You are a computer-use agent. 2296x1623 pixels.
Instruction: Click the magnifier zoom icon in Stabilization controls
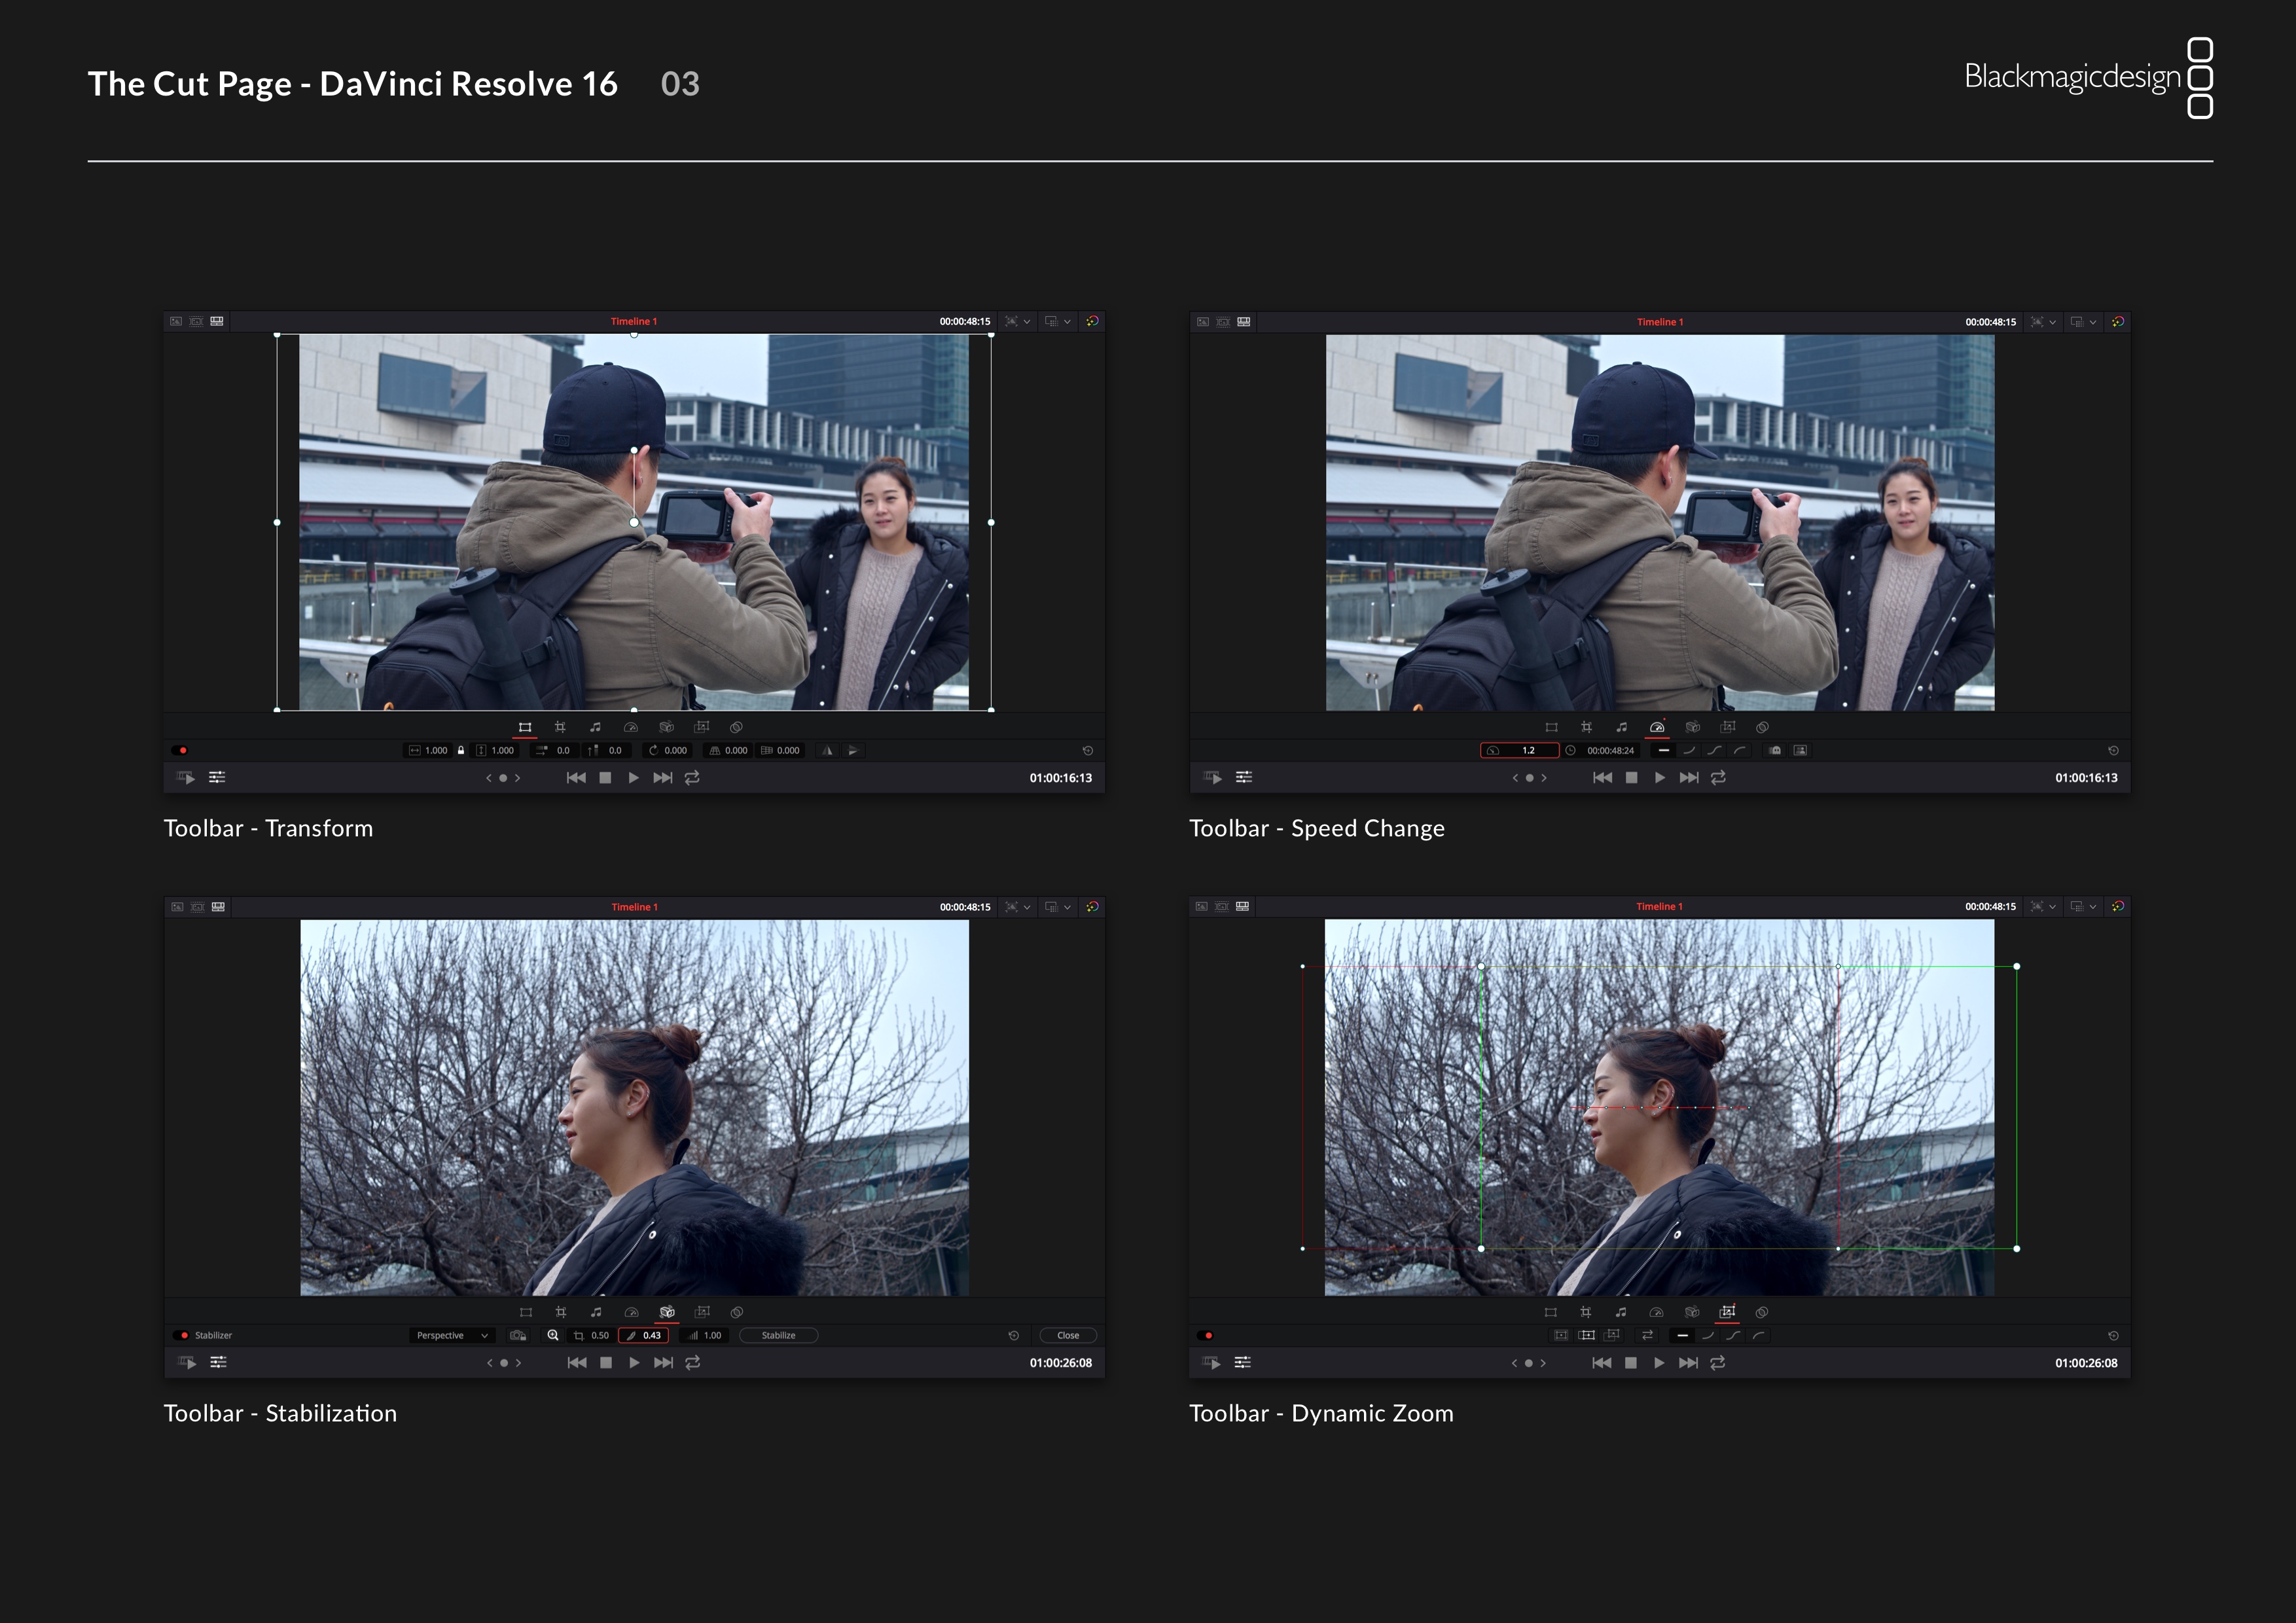pyautogui.click(x=553, y=1335)
